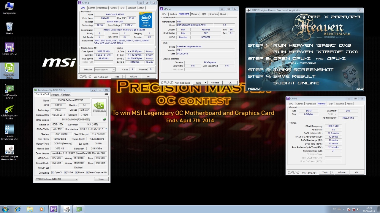This screenshot has width=380, height=213.
Task: Click the BIOS save chip icon in GPU-Z
Action: 104,120
